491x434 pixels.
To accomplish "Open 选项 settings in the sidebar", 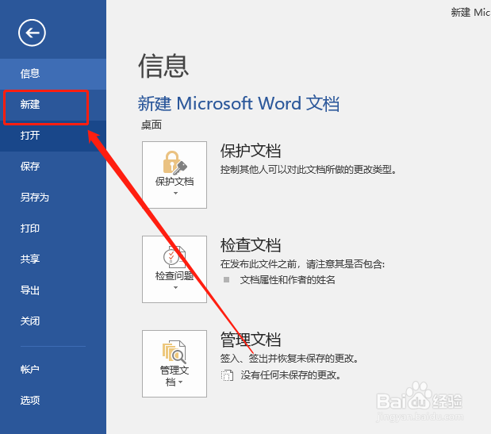I will pyautogui.click(x=53, y=400).
